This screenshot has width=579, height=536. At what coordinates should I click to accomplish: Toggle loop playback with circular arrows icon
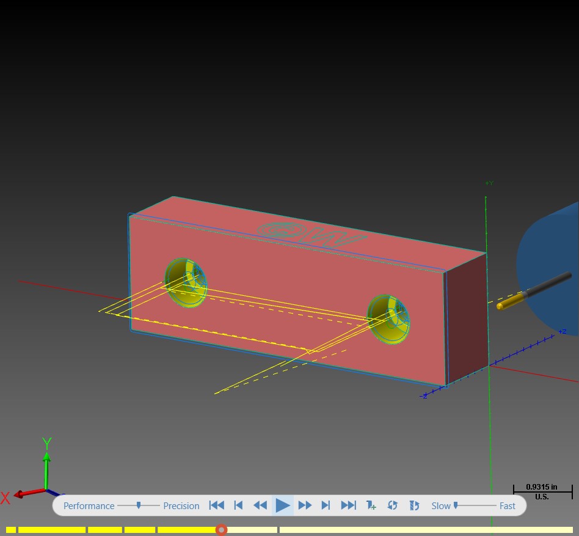(x=393, y=505)
